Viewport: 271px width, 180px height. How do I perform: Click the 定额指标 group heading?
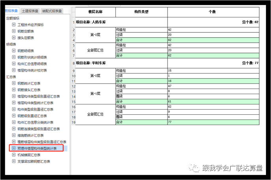coord(13,18)
